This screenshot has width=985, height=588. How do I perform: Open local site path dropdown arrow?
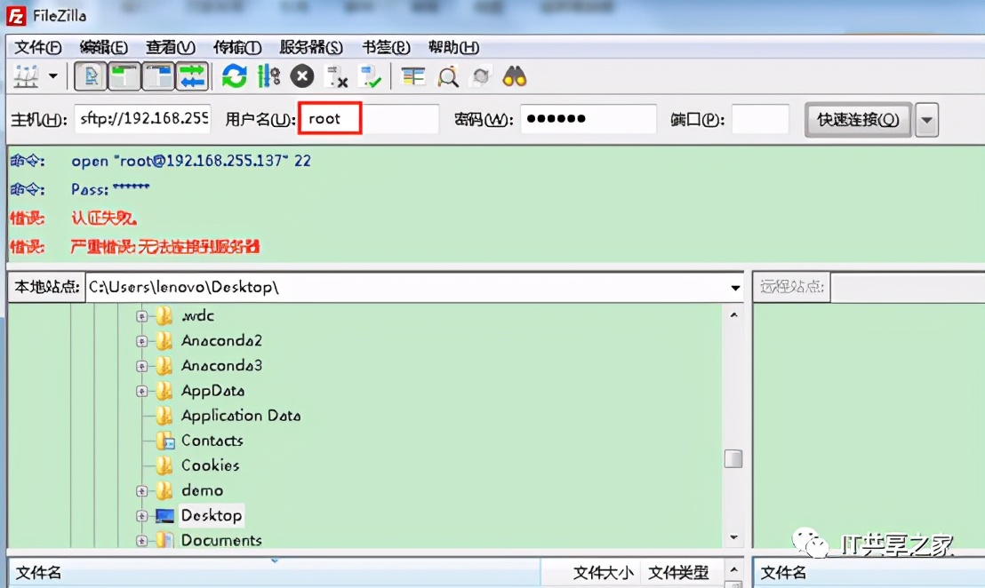(734, 288)
